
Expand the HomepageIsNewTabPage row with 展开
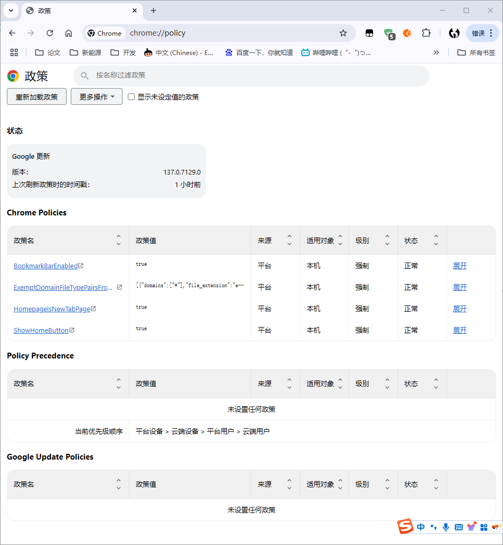tap(460, 309)
